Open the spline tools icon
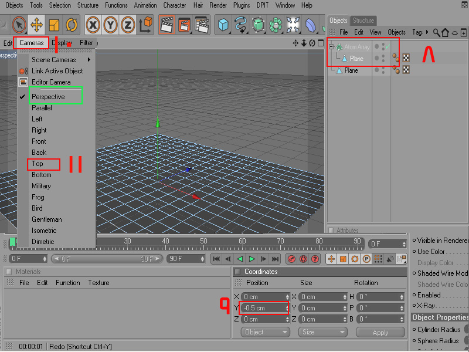 coord(240,25)
